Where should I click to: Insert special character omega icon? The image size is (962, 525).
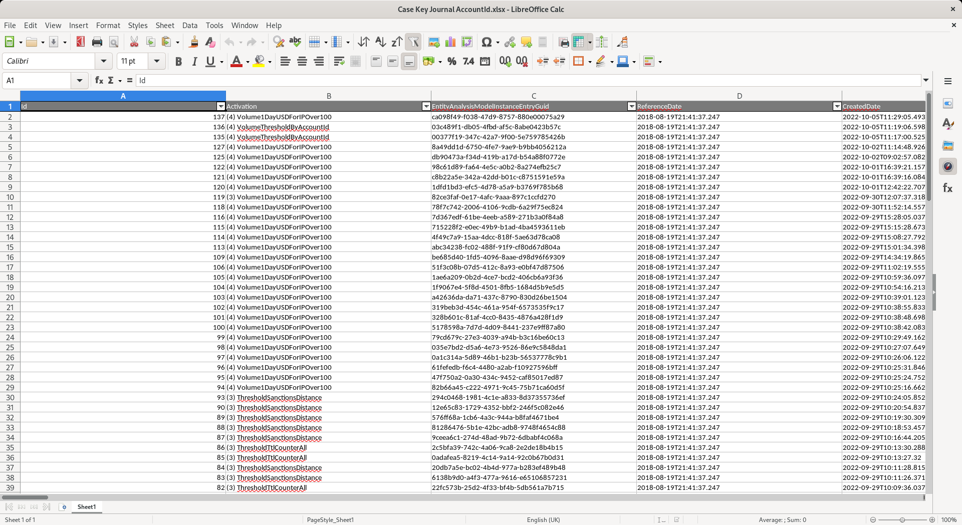pos(487,42)
